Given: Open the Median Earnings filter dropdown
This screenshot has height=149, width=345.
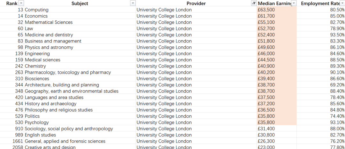Looking at the screenshot, I should click(x=294, y=3).
